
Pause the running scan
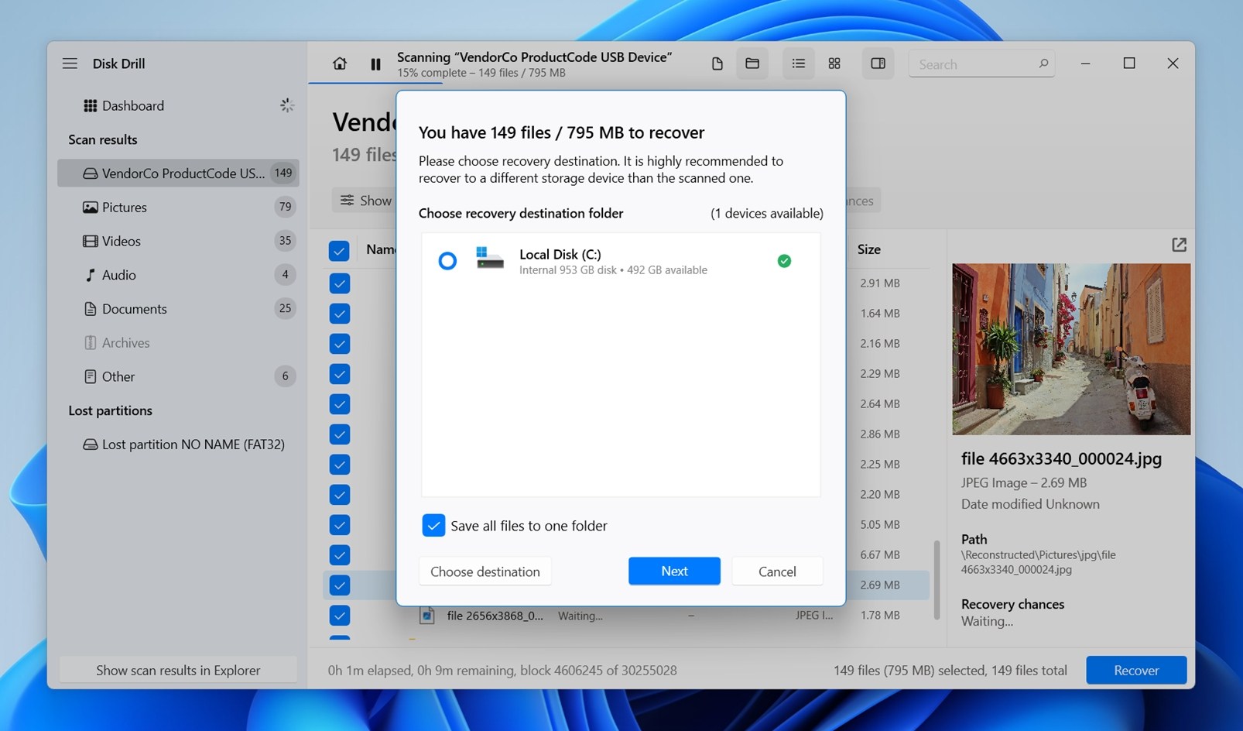pos(375,64)
